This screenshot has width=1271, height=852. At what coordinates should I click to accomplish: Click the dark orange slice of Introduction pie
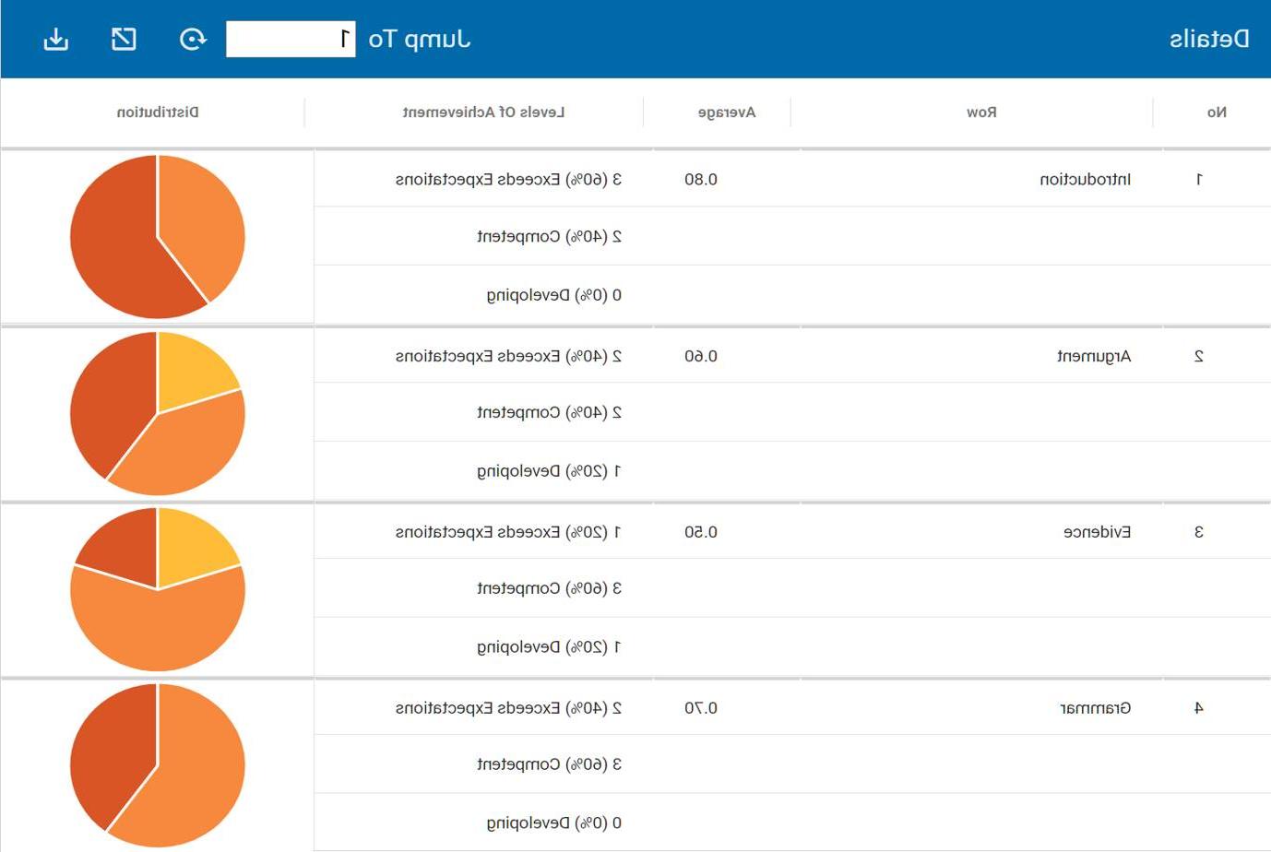pyautogui.click(x=115, y=249)
